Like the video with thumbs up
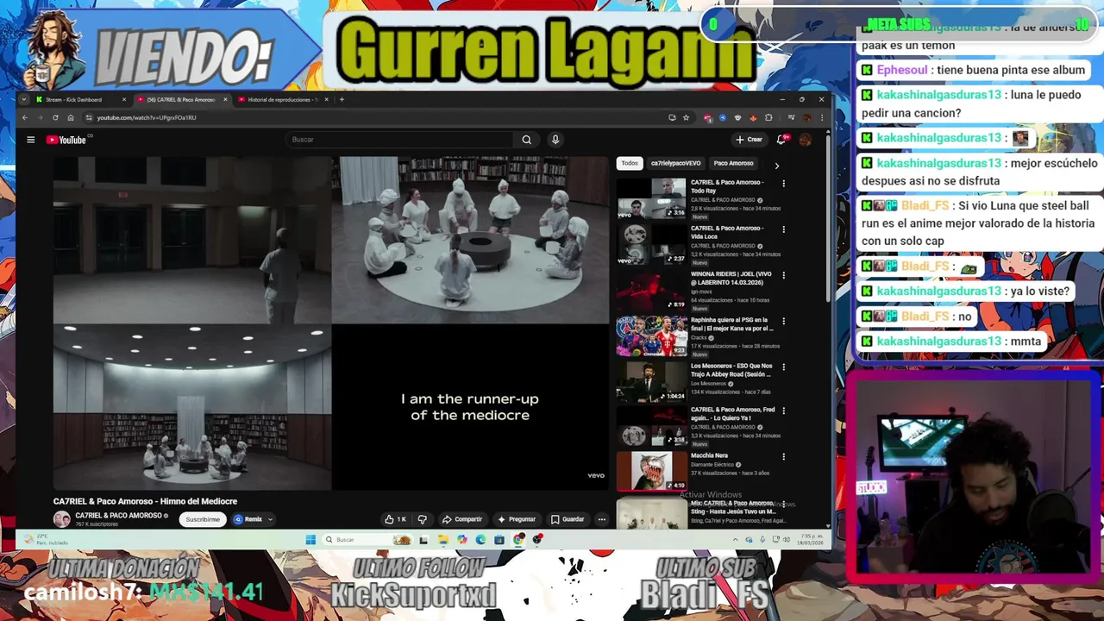This screenshot has height=621, width=1104. coord(395,519)
